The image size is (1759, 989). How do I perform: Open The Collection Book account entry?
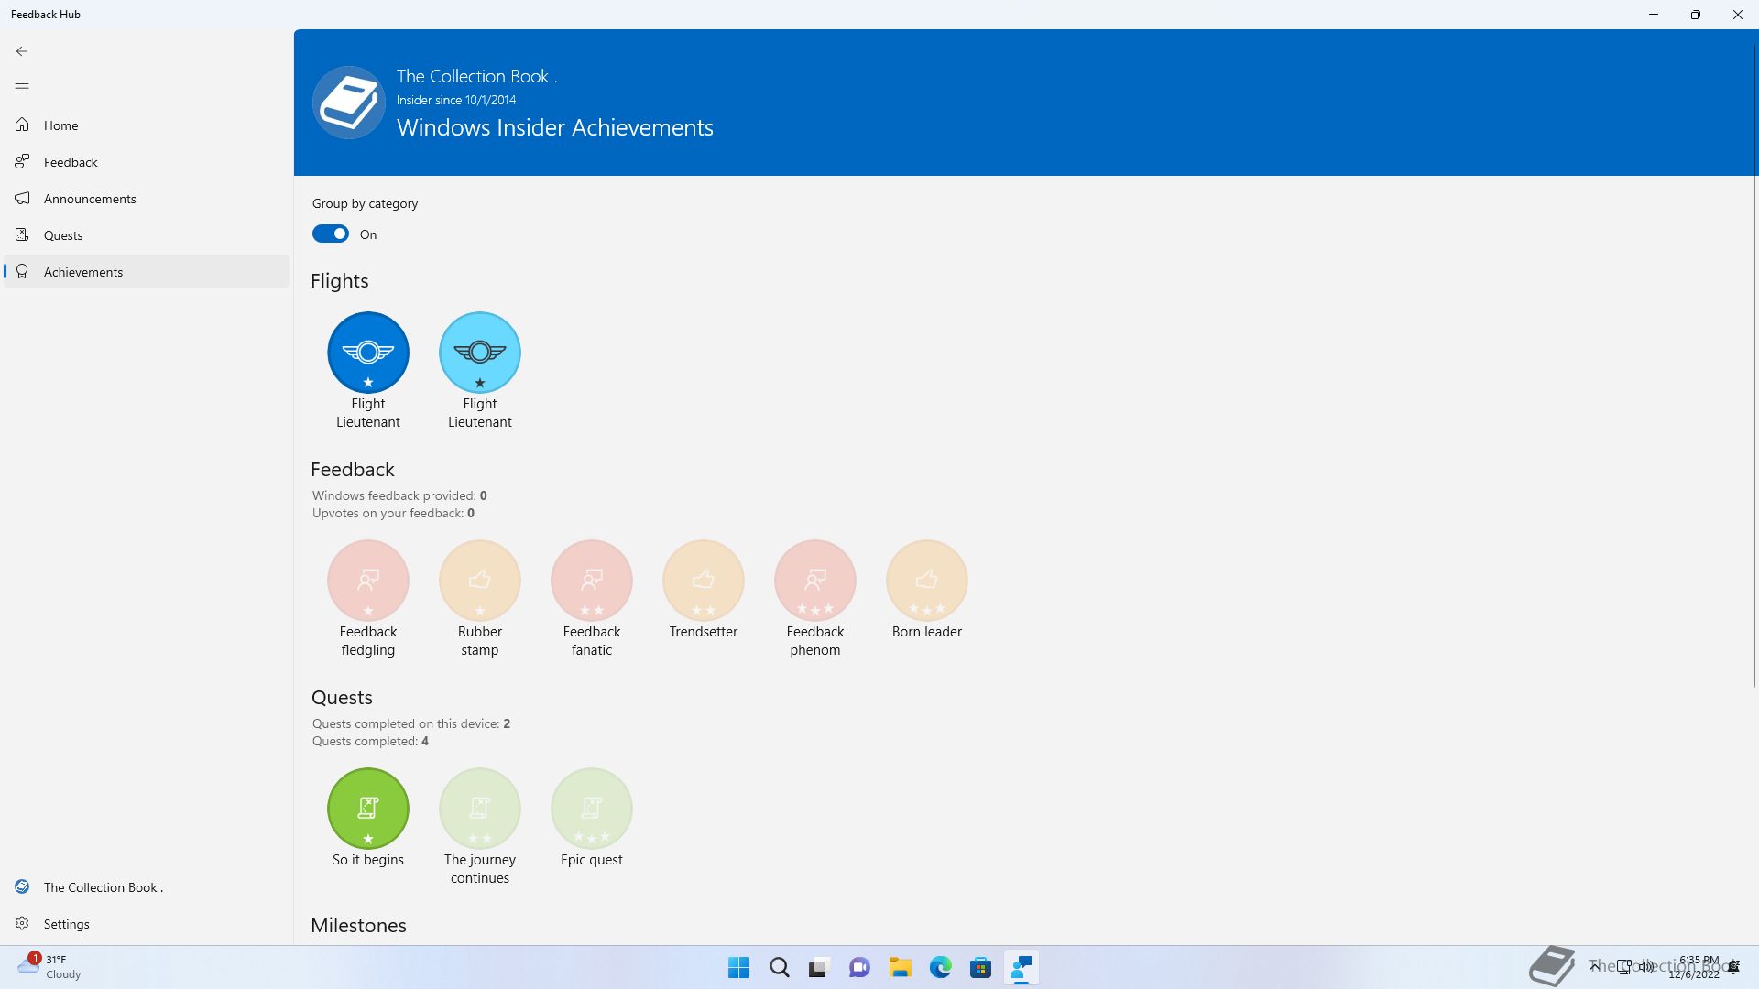tap(103, 887)
